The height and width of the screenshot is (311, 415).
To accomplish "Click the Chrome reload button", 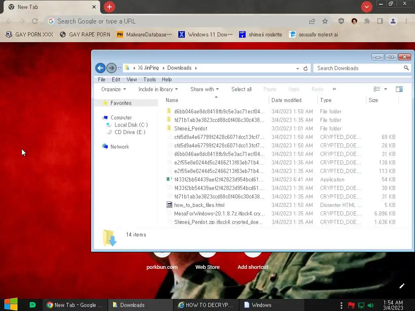I will (35, 21).
